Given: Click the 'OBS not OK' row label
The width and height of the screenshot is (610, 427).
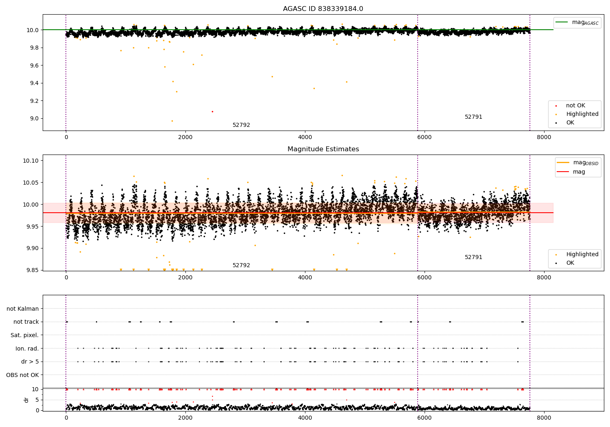Looking at the screenshot, I should point(23,375).
